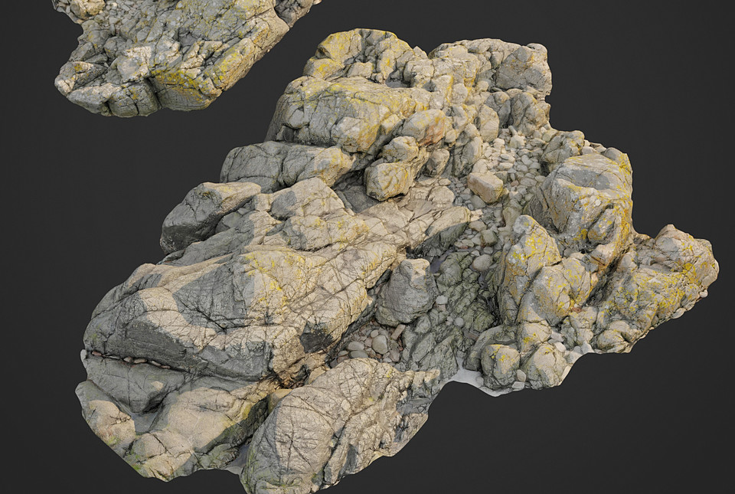The height and width of the screenshot is (494, 735).
Task: Click the greenish slanted slabs below the pebbles
Action: coord(450,305)
